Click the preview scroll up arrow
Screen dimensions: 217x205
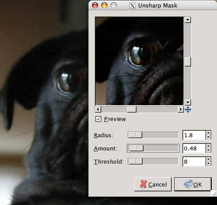click(x=188, y=20)
